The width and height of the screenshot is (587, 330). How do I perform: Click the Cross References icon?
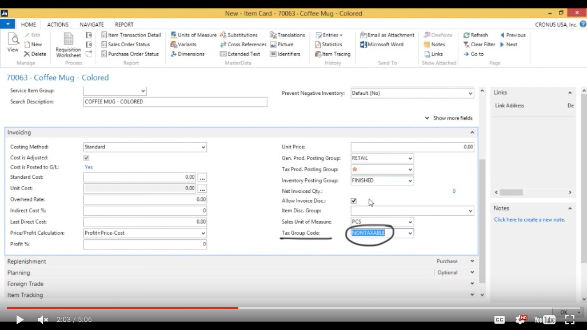point(242,44)
